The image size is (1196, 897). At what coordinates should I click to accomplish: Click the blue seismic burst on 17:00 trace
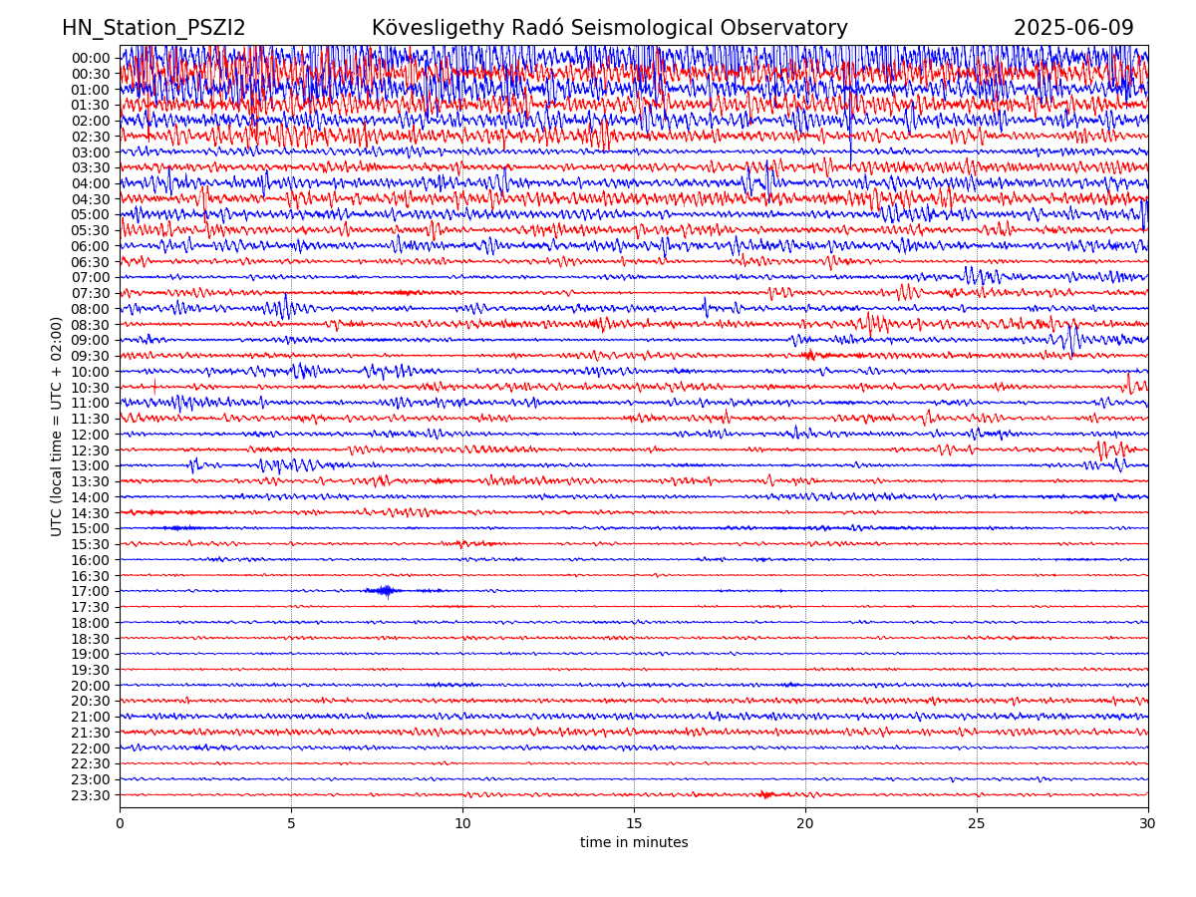[x=384, y=591]
